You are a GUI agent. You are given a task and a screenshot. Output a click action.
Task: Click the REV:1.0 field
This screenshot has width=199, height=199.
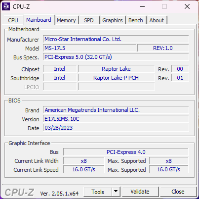[163, 48]
